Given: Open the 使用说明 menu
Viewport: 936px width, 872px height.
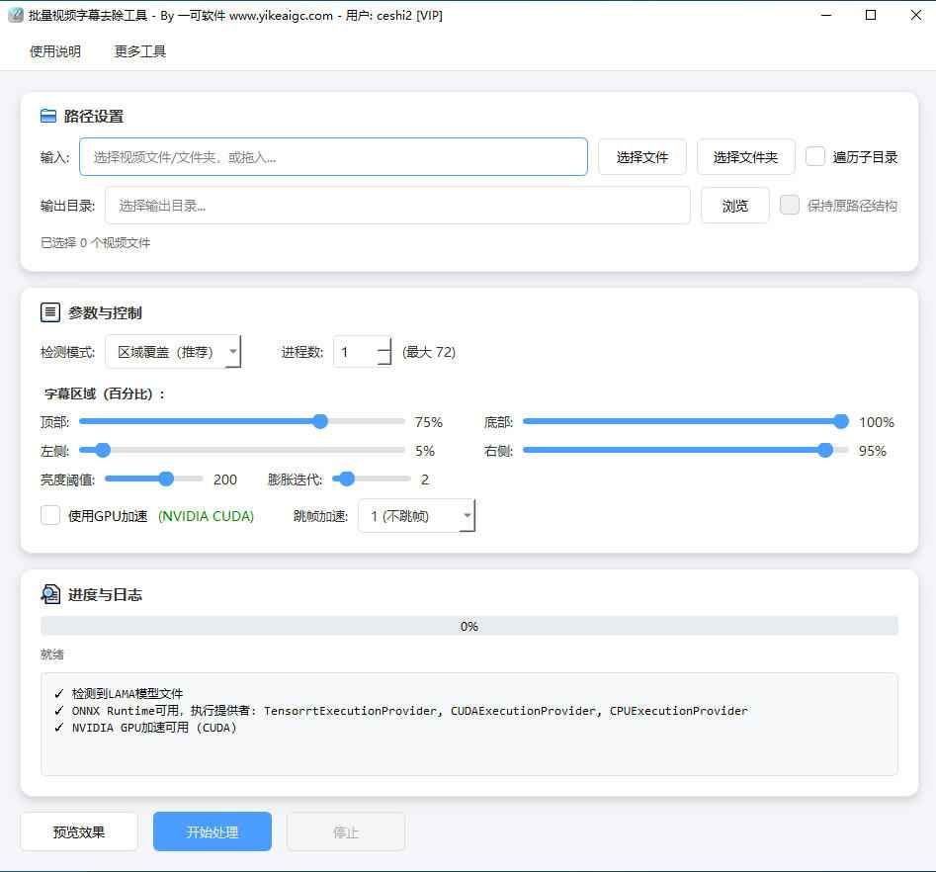Looking at the screenshot, I should (54, 50).
